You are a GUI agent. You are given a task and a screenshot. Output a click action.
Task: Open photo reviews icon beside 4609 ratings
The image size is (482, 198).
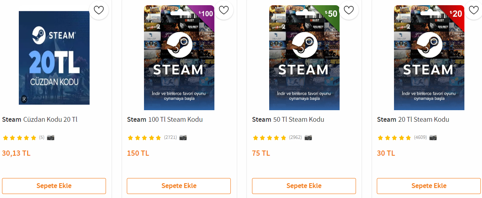(x=433, y=138)
